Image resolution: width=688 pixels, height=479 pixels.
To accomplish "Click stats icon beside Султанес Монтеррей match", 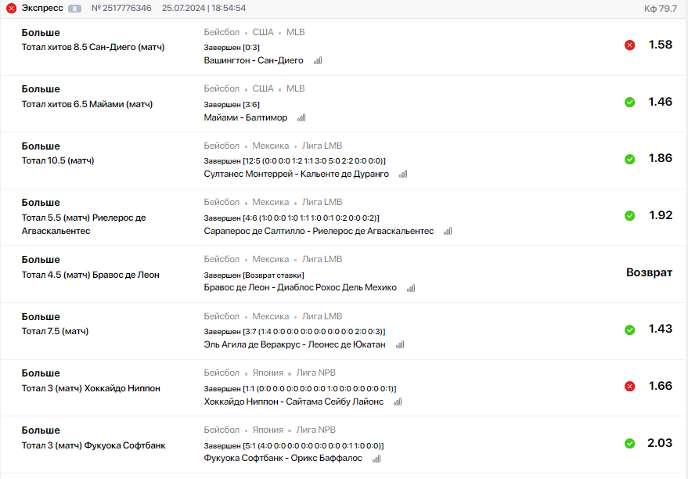I will click(403, 175).
